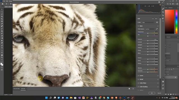Image resolution: width=179 pixels, height=100 pixels.
Task: Expand the Color Mixer section
Action: click(x=138, y=83)
